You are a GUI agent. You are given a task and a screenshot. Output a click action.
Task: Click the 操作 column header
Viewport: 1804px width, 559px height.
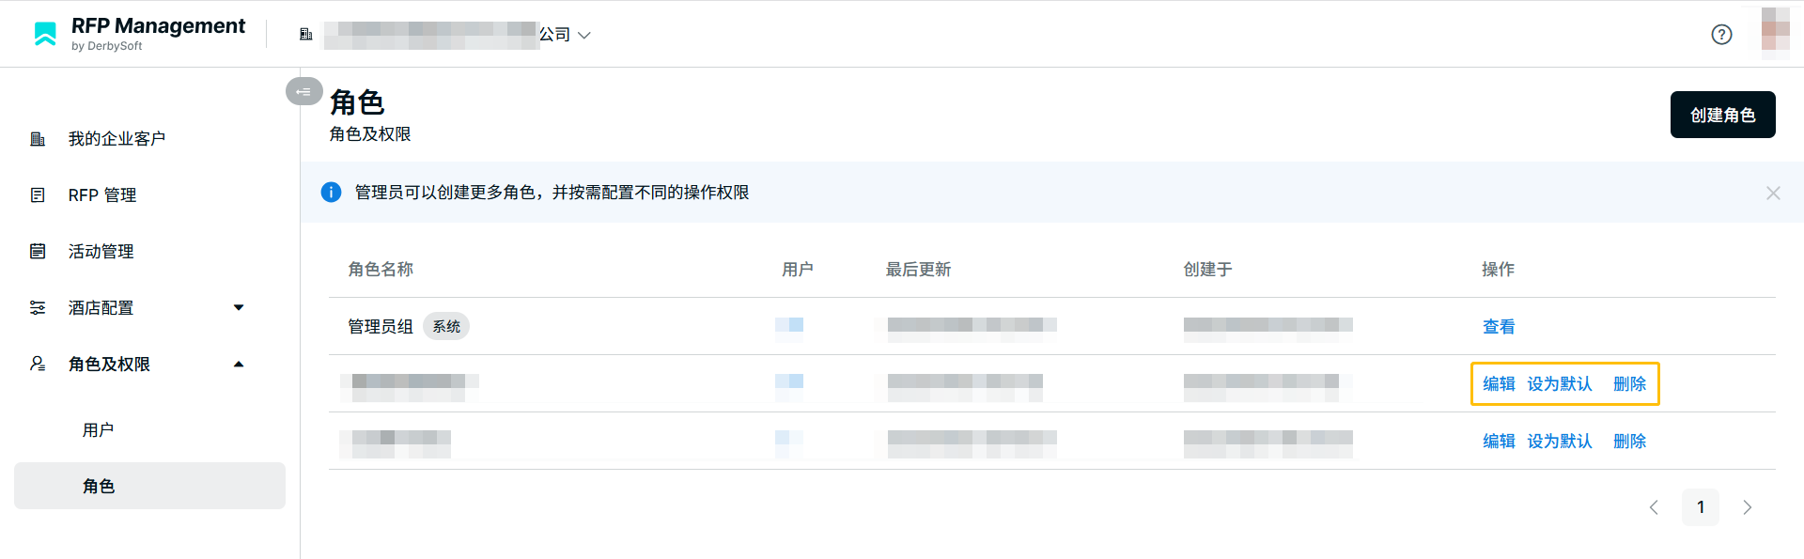(x=1498, y=269)
